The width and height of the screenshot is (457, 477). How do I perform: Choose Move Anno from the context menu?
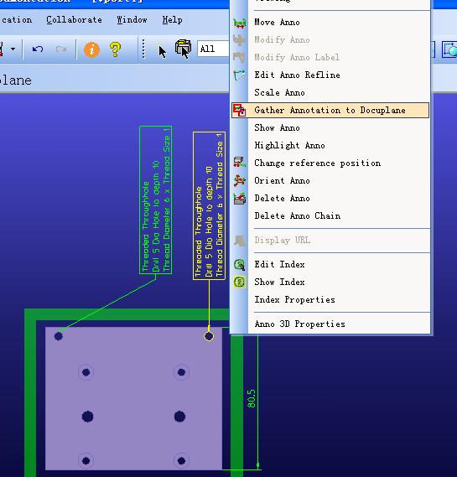[330, 22]
